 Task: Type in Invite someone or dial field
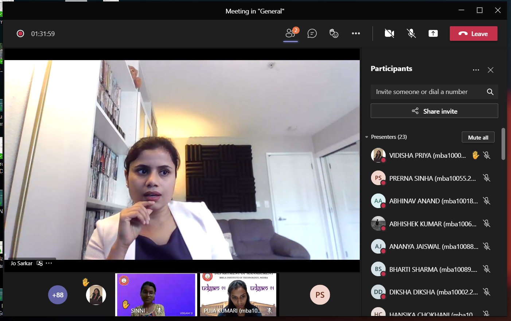[x=426, y=92]
